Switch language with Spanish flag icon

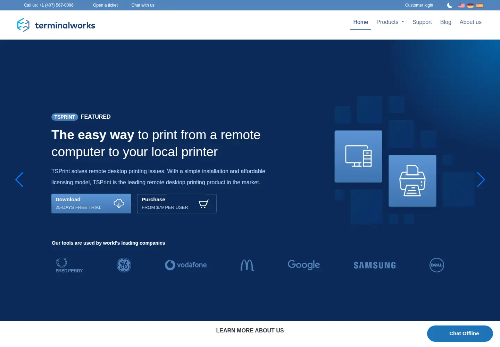[x=480, y=5]
